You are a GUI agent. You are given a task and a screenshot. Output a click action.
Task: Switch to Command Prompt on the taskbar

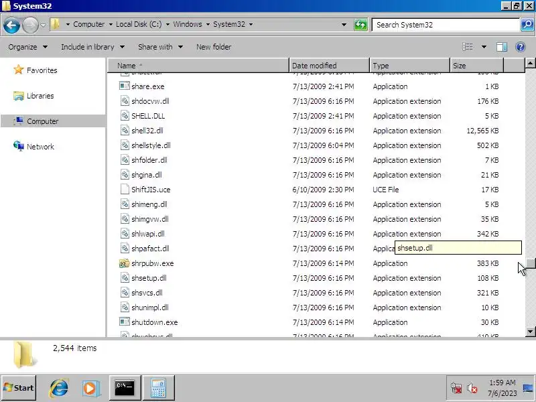click(125, 388)
